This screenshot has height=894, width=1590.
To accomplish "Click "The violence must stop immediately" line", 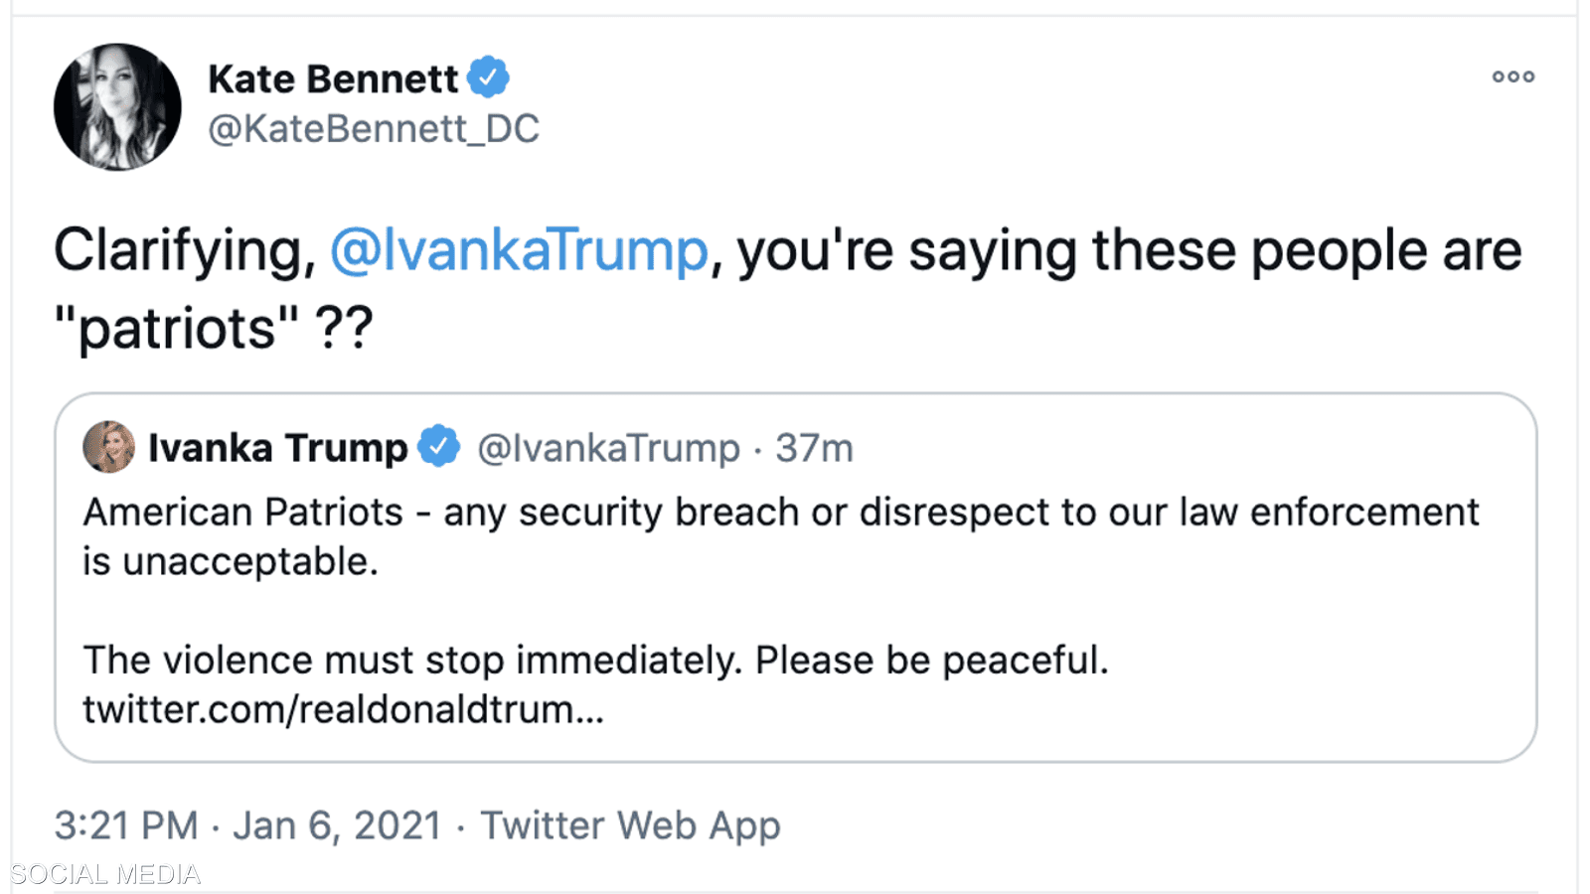I will [595, 661].
